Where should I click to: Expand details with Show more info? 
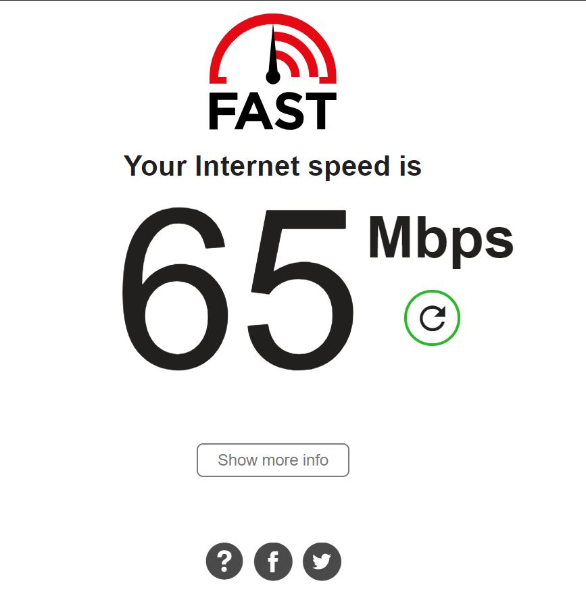pos(273,460)
